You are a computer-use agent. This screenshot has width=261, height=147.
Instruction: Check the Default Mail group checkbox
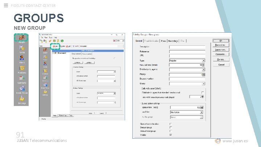coord(171,131)
